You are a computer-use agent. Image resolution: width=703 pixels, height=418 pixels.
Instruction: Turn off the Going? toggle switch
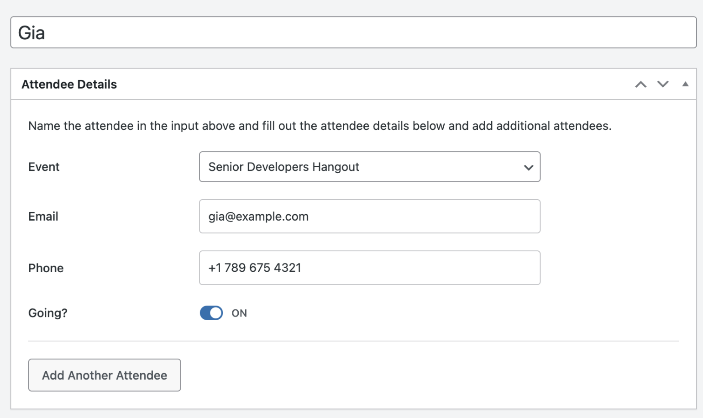[211, 313]
